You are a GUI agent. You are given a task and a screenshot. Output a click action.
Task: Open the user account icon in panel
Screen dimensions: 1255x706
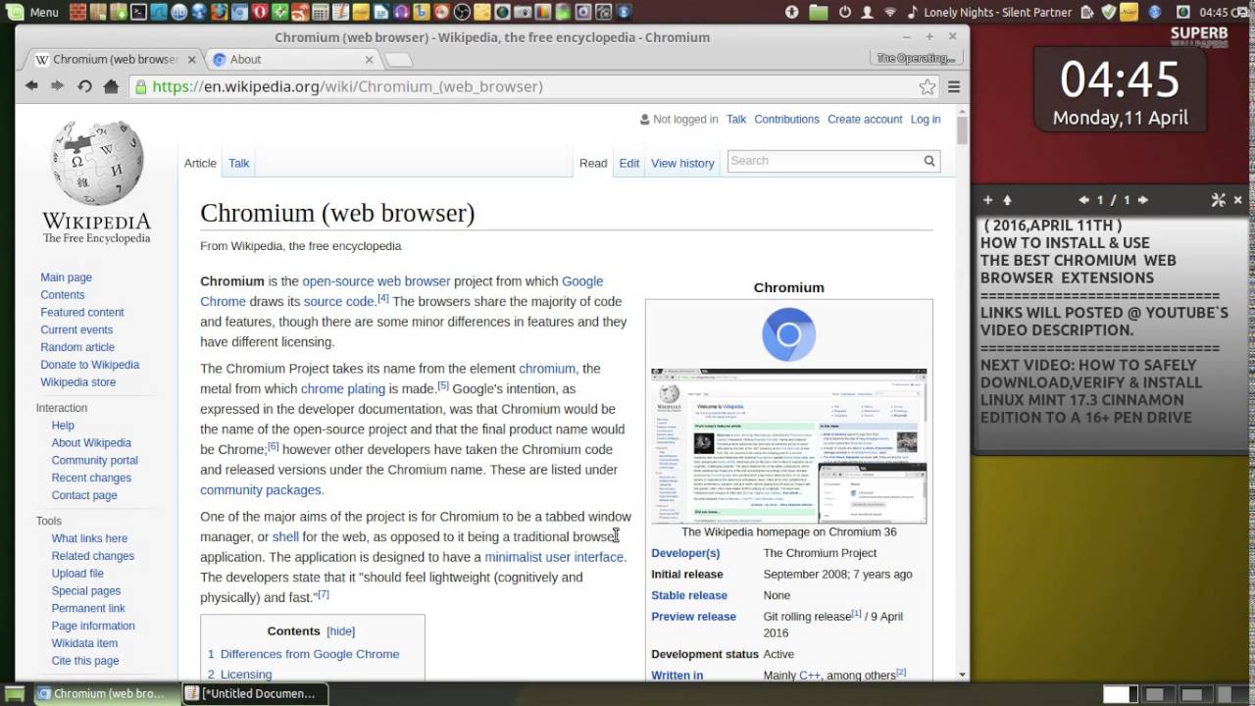[x=868, y=12]
